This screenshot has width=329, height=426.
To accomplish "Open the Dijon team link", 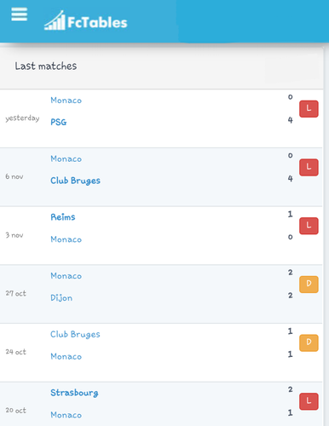I will click(61, 297).
